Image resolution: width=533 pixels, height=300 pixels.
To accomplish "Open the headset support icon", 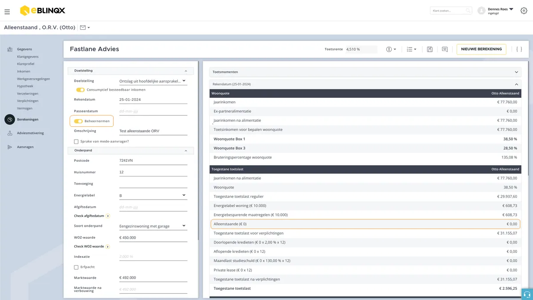I will click(x=527, y=294).
